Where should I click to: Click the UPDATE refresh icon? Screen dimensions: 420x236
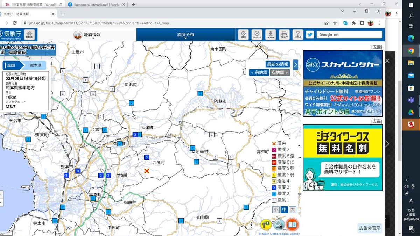[257, 35]
